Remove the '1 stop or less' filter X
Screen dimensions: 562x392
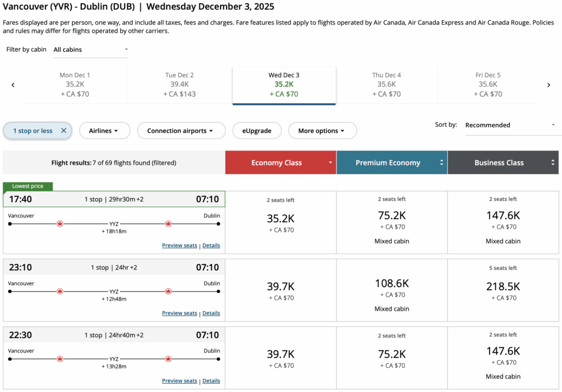[x=63, y=131]
